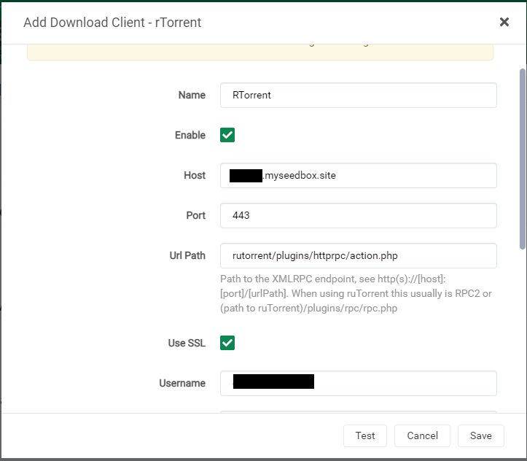Click the Save button
The height and width of the screenshot is (461, 527).
[x=480, y=435]
